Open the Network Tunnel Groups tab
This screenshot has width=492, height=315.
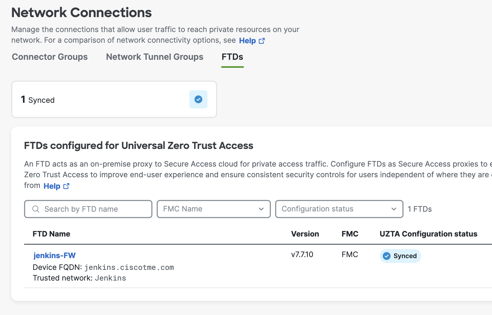[155, 57]
